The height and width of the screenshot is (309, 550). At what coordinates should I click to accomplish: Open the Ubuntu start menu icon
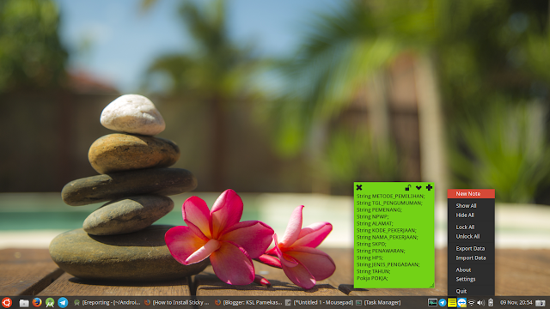tap(7, 302)
